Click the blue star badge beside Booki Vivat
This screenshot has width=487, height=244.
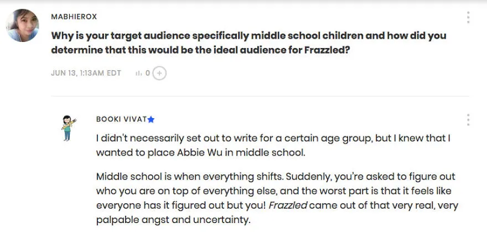[x=151, y=120]
